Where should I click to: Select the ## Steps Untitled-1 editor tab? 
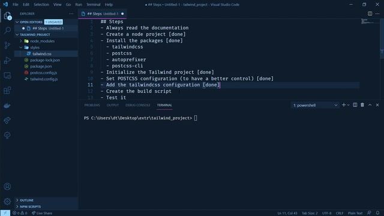pos(103,14)
